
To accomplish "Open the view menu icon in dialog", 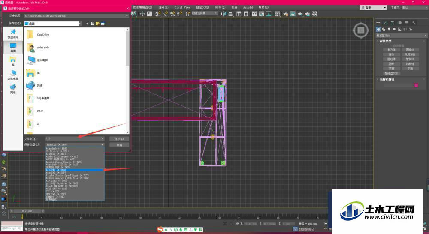I will [103, 24].
